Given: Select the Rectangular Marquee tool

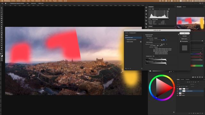Looking at the screenshot, I should pos(2,10).
